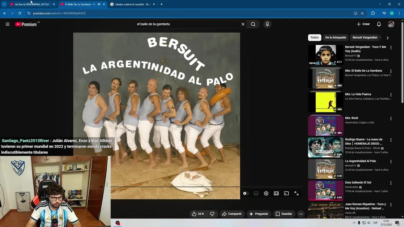Open options for Mix: Rock
The width and height of the screenshot is (404, 227).
point(391,119)
